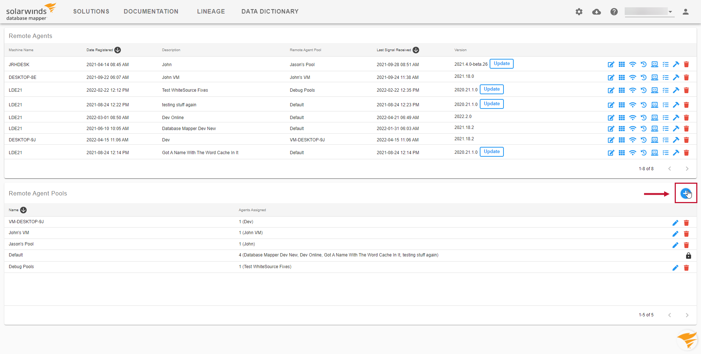
Task: Edit the VM-DESKTOP-9J pool
Action: click(675, 223)
